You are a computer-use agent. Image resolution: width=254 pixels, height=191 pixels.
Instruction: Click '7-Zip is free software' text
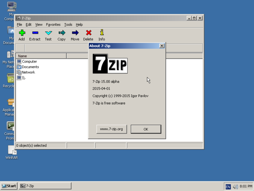(109, 103)
